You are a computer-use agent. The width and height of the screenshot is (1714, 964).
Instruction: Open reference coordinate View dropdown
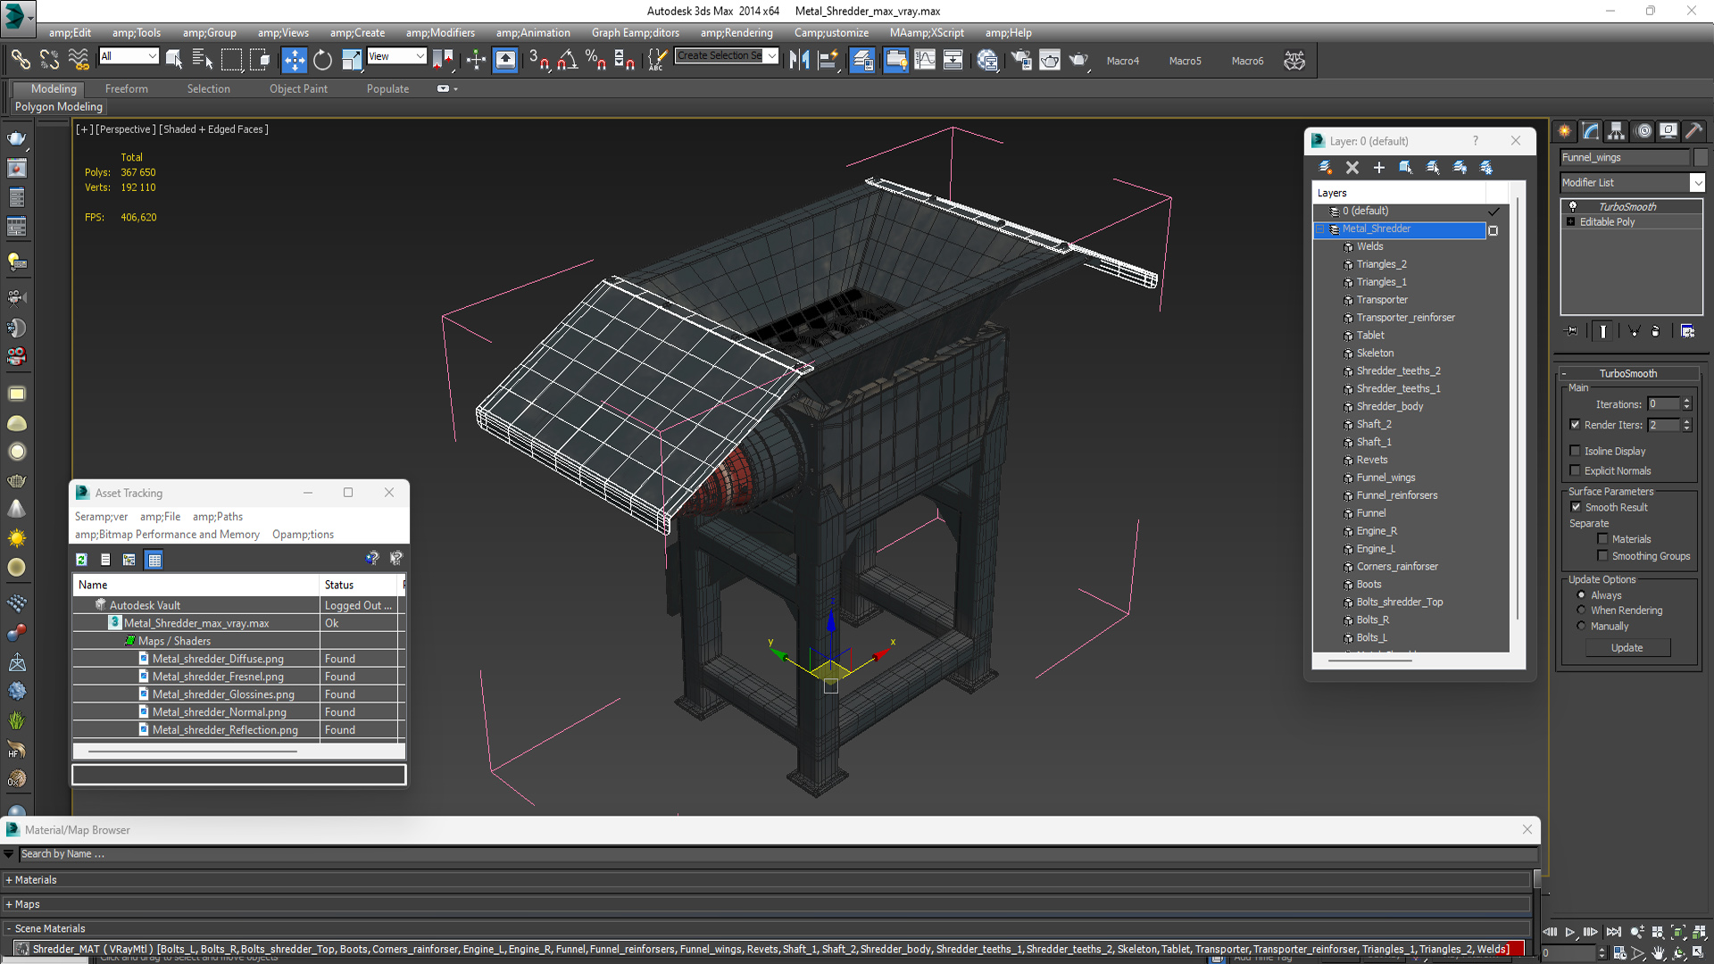point(420,55)
